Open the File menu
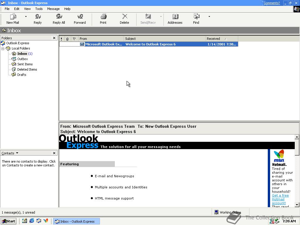 [7, 9]
